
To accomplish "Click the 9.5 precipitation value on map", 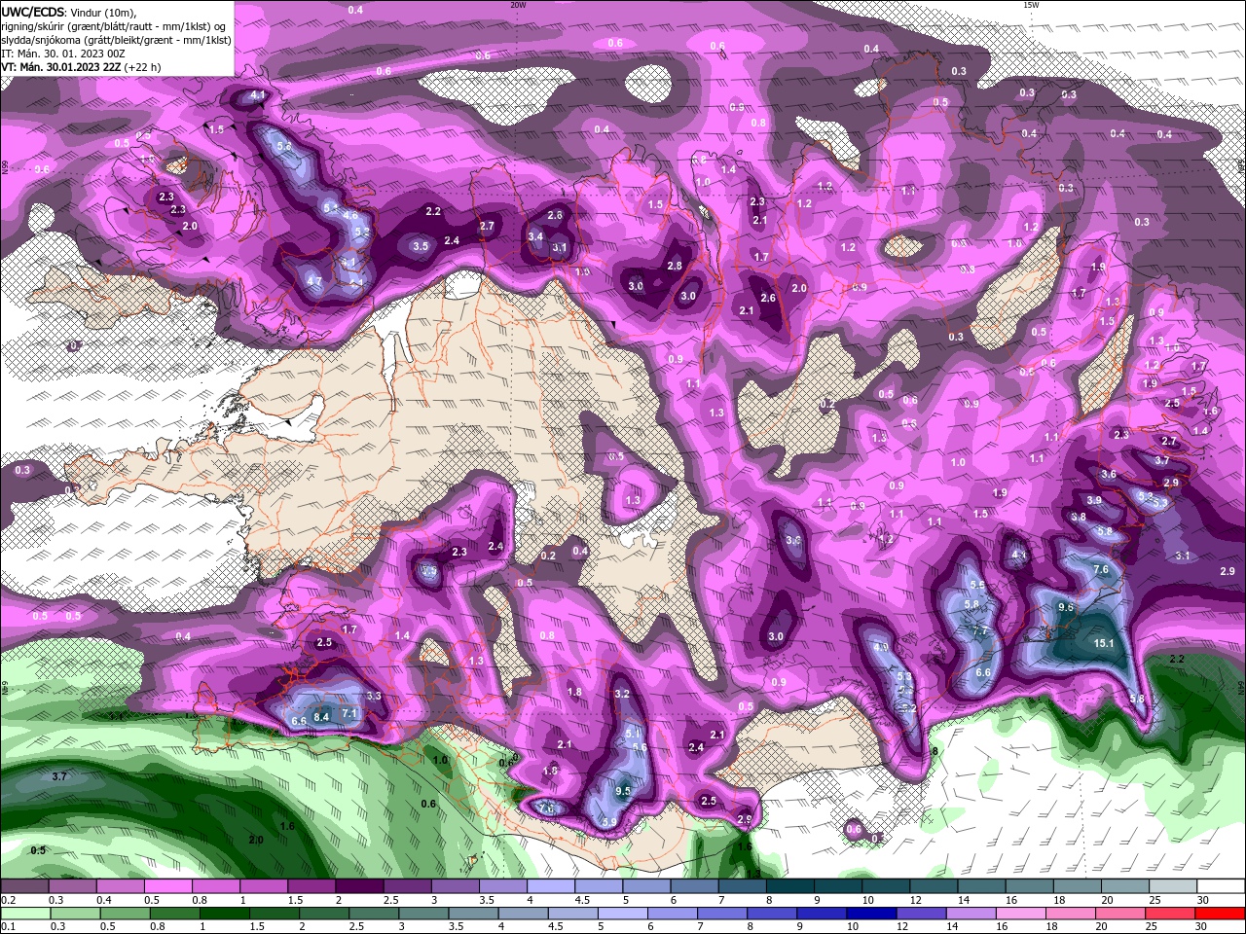I will 624,791.
